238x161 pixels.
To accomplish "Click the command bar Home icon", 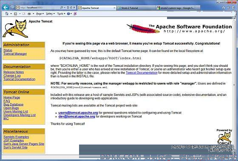I will 7,14.
